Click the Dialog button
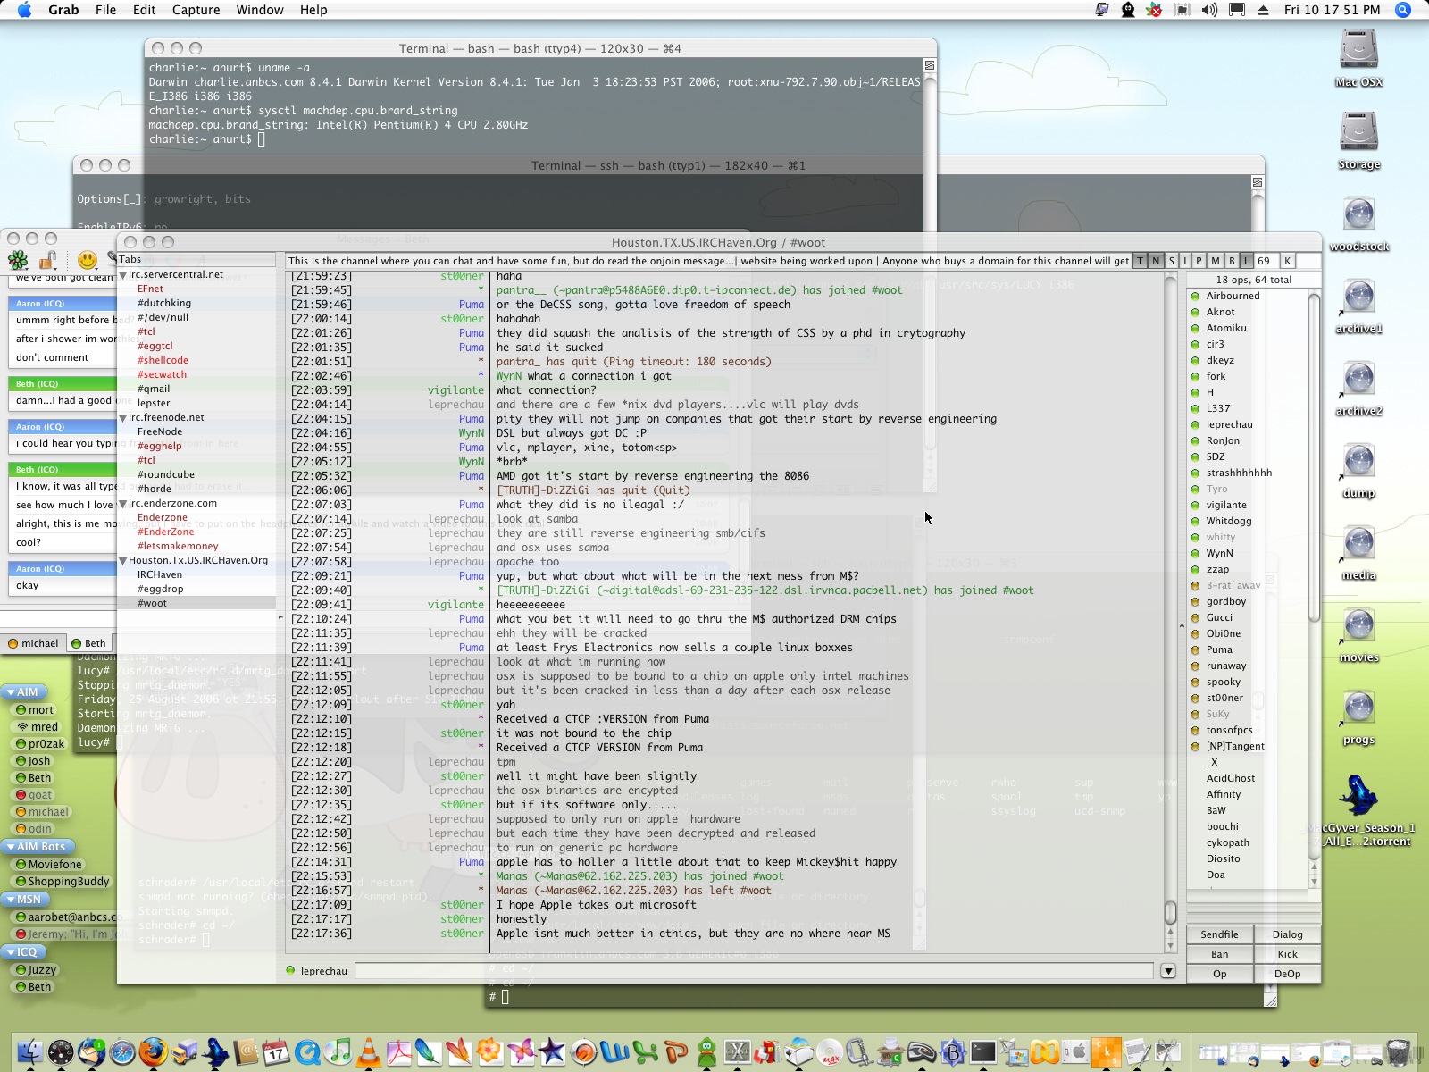This screenshot has width=1429, height=1072. pyautogui.click(x=1287, y=934)
